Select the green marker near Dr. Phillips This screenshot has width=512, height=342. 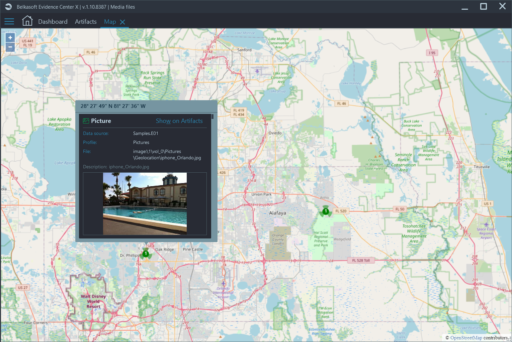pyautogui.click(x=146, y=254)
